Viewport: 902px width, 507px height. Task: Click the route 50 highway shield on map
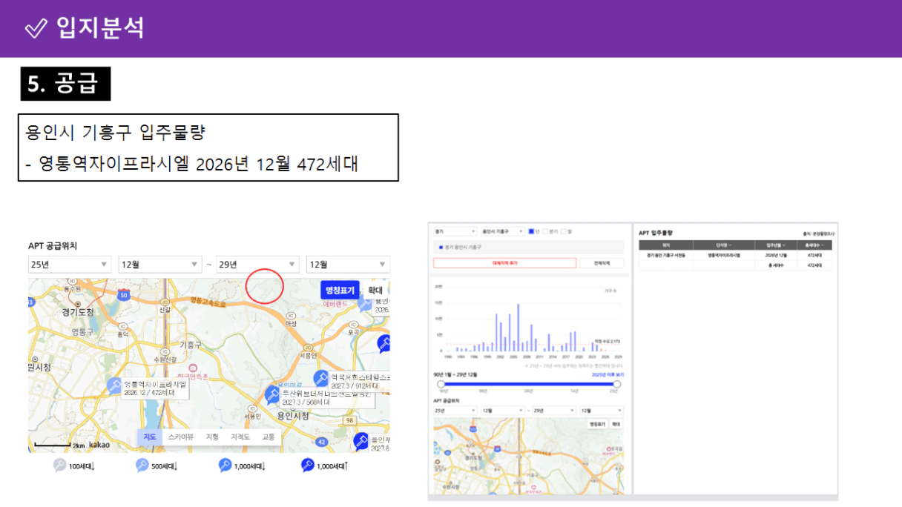[x=125, y=295]
